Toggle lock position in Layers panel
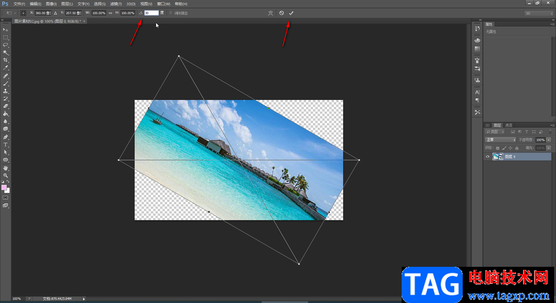The image size is (556, 303). 511,148
